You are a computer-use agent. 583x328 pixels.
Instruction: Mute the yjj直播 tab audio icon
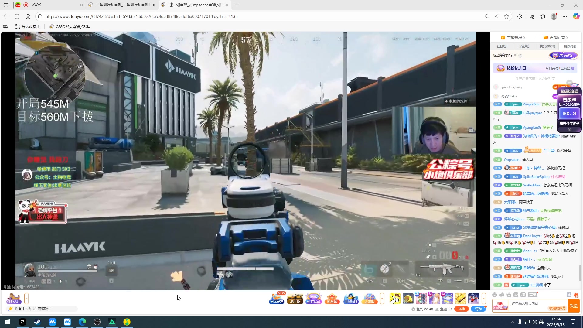171,5
